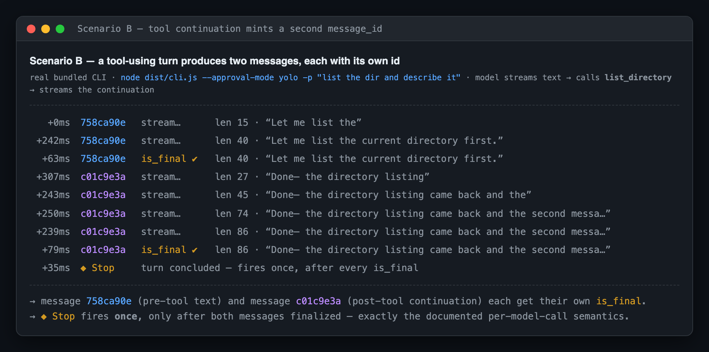Image resolution: width=709 pixels, height=352 pixels.
Task: Click the bold Scenario B heading
Action: [x=215, y=61]
